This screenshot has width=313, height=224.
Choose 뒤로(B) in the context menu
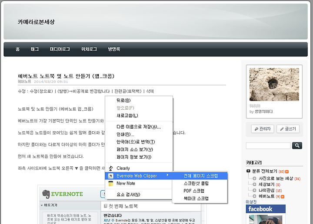click(139, 101)
